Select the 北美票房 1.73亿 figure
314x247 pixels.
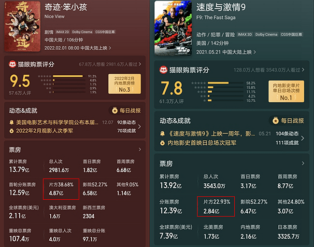(x=213, y=232)
